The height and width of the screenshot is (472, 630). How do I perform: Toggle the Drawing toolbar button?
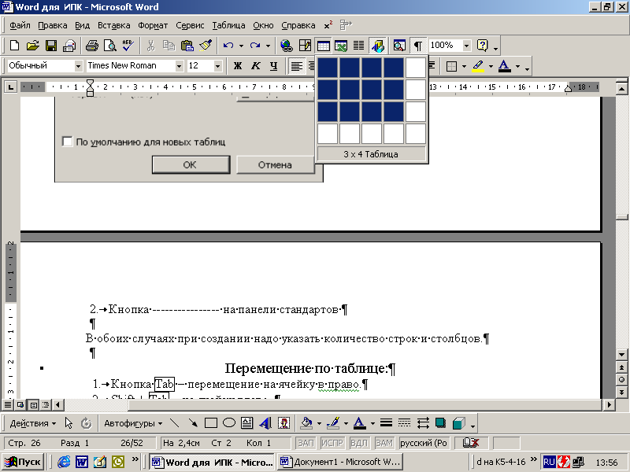click(378, 46)
